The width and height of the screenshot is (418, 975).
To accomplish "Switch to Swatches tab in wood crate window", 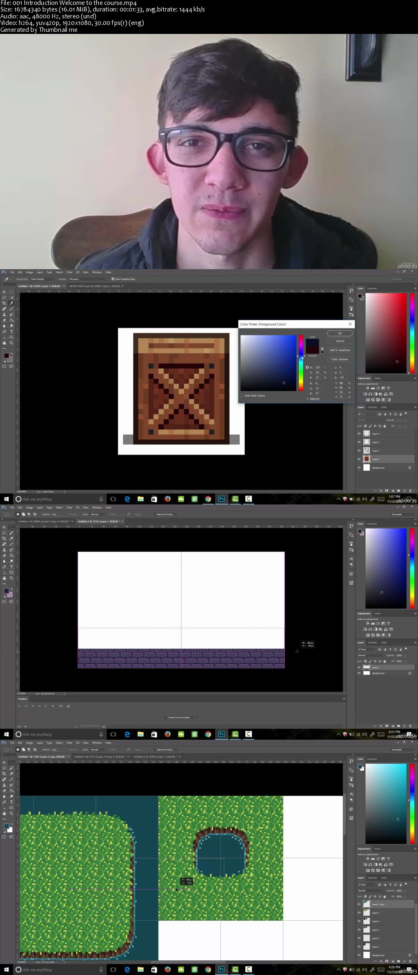I will pyautogui.click(x=372, y=288).
